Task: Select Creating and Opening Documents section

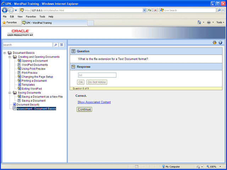Action: click(39, 57)
